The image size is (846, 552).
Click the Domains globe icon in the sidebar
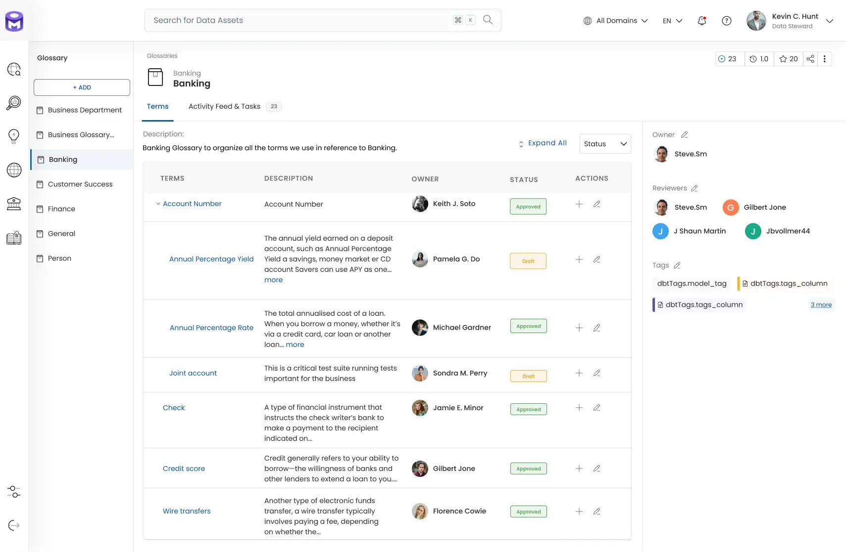pos(14,170)
